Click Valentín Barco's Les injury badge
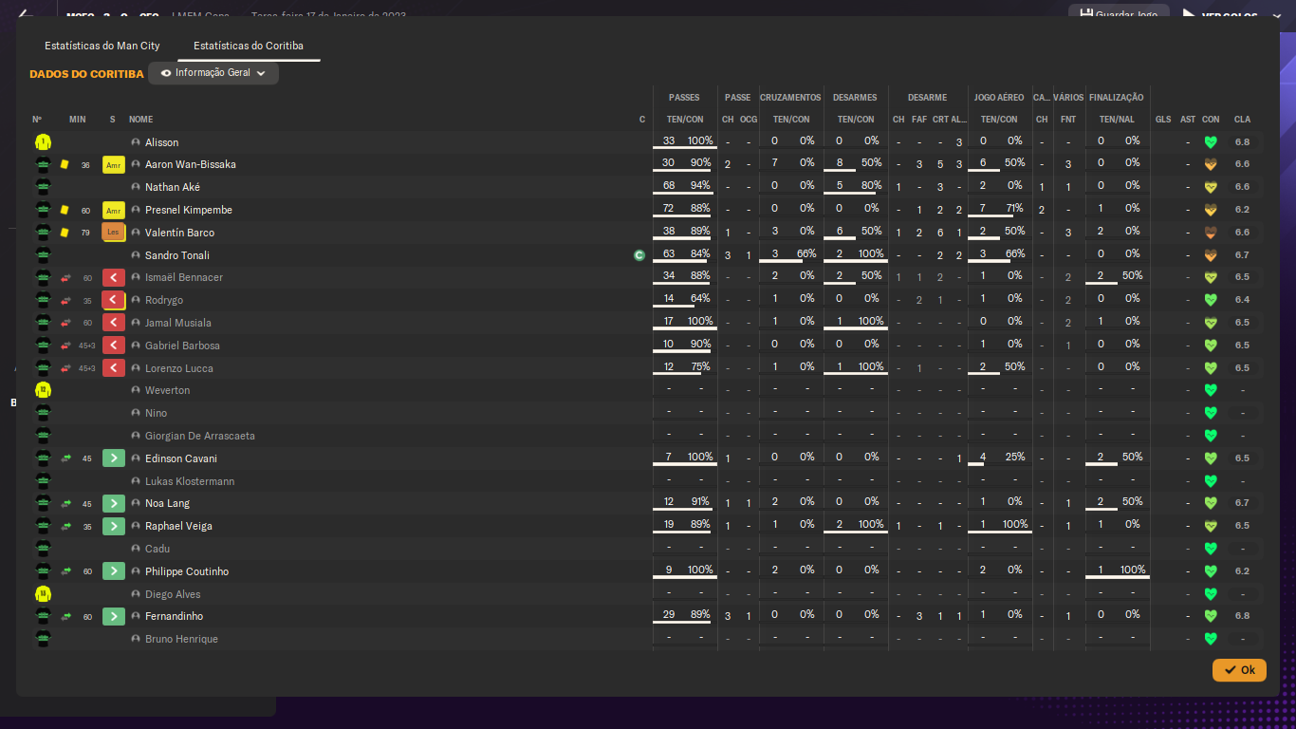1296x729 pixels. [114, 233]
